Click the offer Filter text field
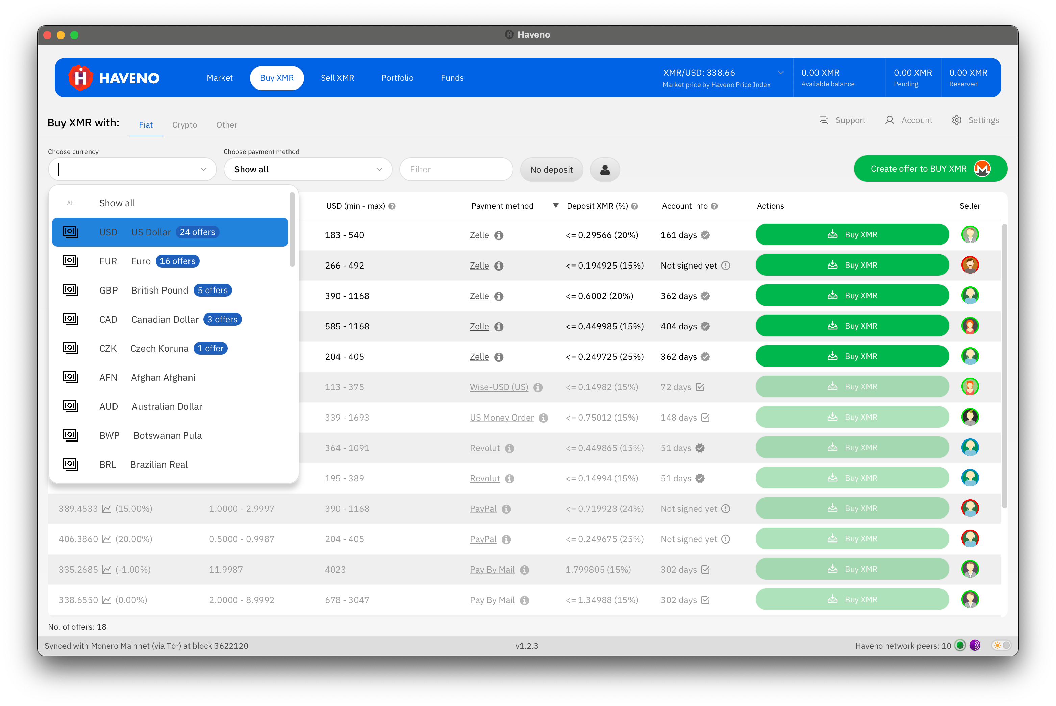1056x706 pixels. tap(456, 169)
